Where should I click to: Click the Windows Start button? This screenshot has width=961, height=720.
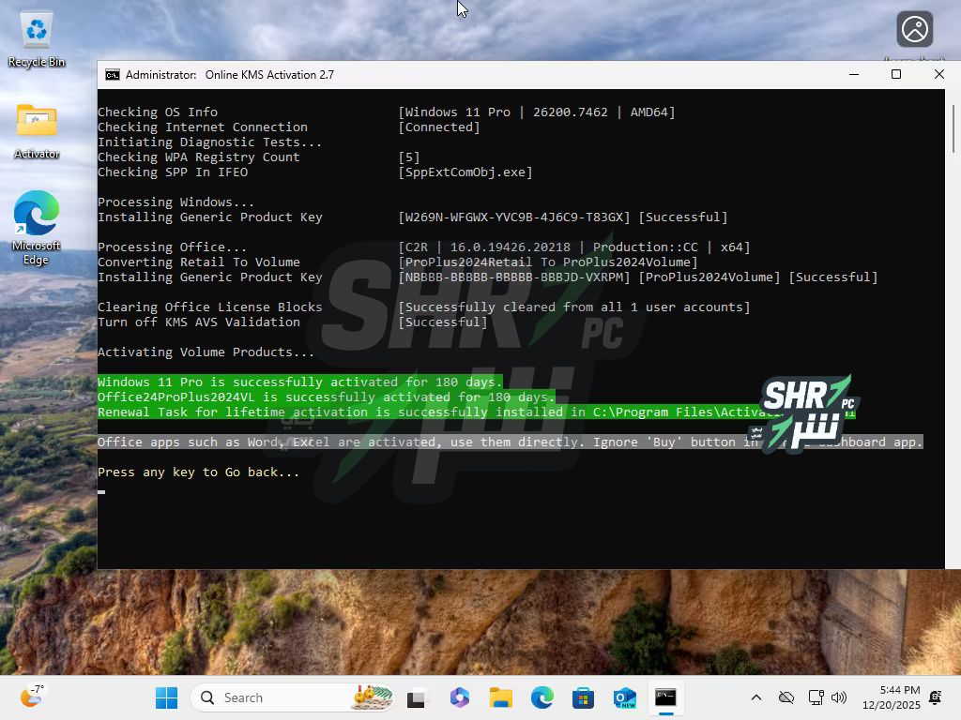coord(166,697)
